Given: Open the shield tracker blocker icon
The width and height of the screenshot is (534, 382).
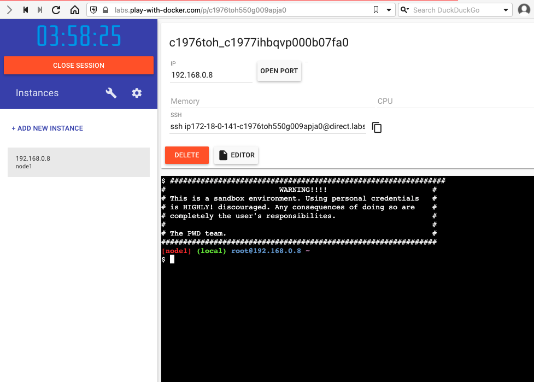Looking at the screenshot, I should [93, 10].
